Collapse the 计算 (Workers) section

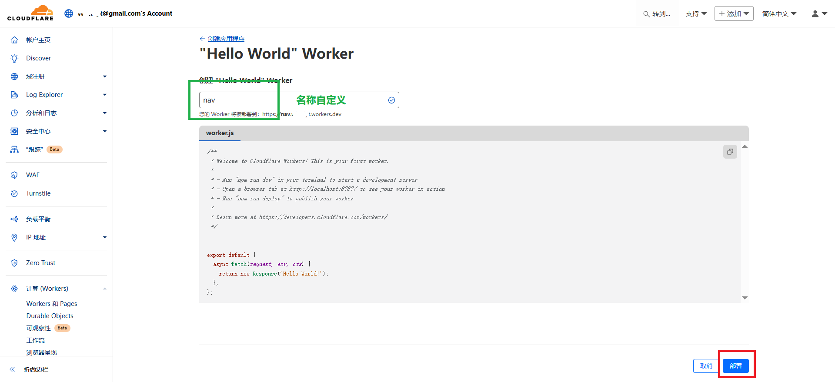104,289
